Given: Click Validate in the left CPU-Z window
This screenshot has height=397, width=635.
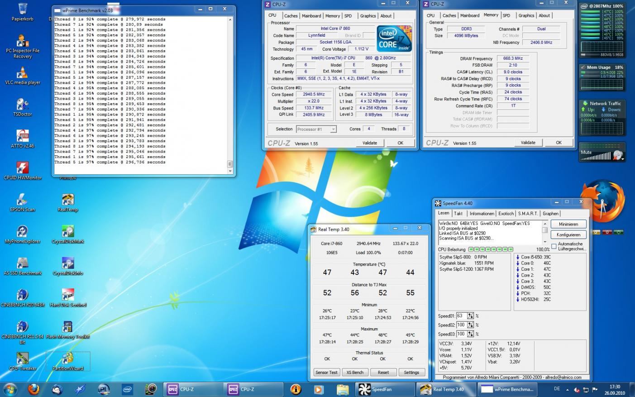Looking at the screenshot, I should pos(370,143).
